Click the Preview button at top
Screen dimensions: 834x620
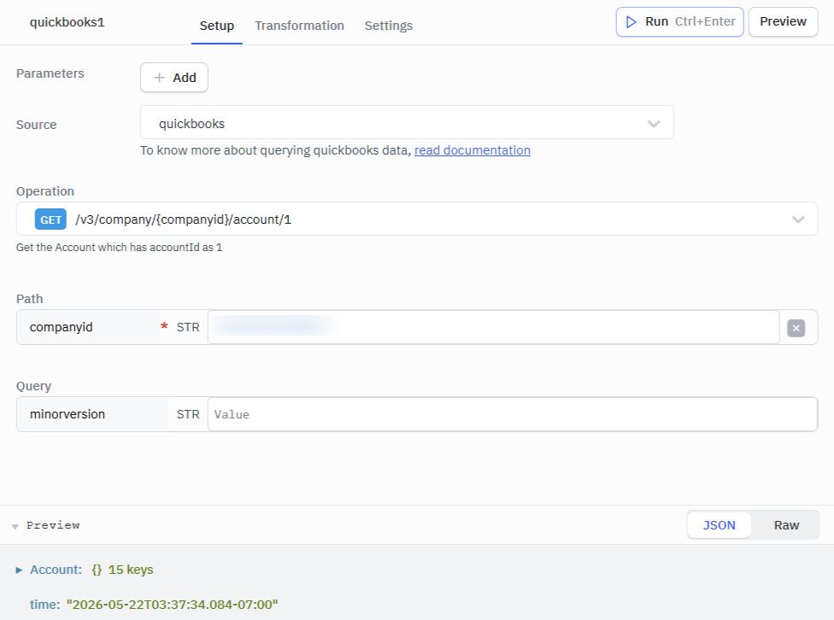(x=783, y=22)
